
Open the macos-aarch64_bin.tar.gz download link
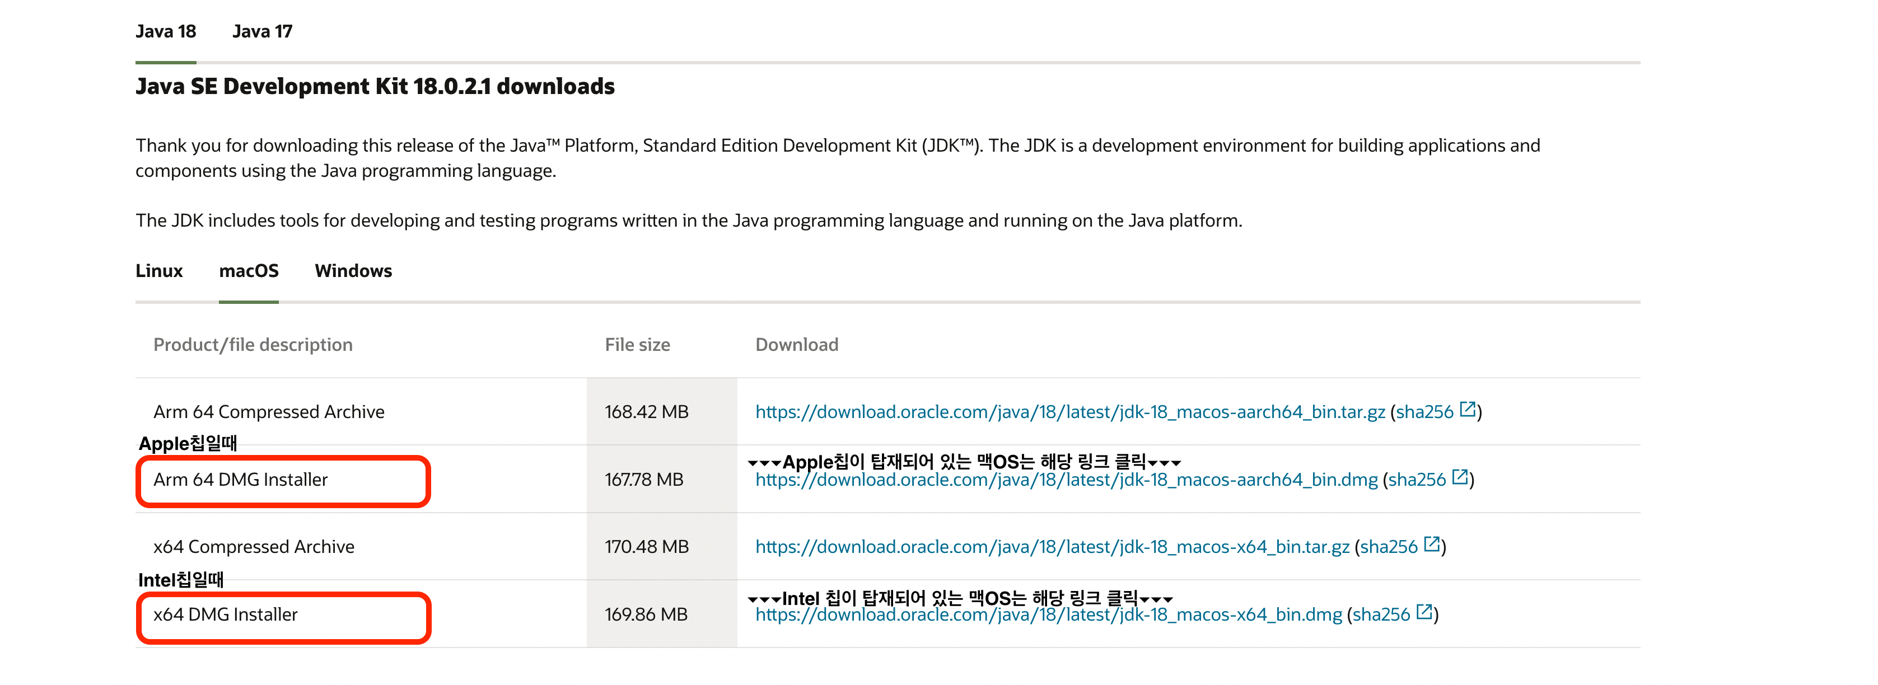pyautogui.click(x=1069, y=412)
